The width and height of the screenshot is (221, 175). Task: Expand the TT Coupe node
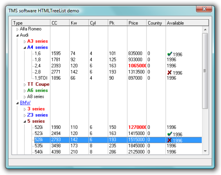click(25, 85)
